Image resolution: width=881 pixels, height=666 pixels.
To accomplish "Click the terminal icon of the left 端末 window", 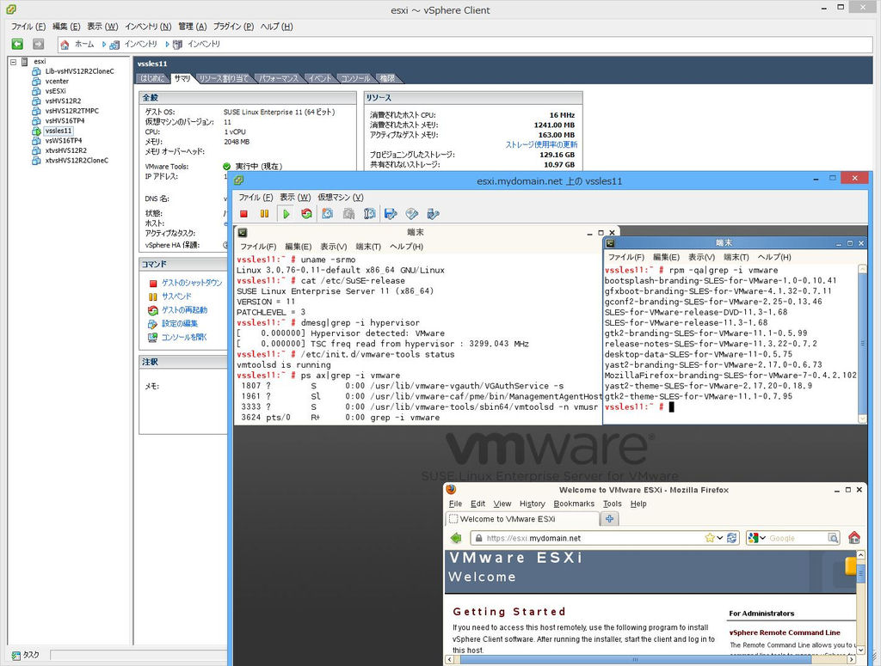I will pyautogui.click(x=242, y=232).
